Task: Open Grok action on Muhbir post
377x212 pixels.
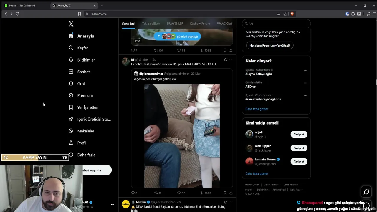Action: click(x=226, y=202)
